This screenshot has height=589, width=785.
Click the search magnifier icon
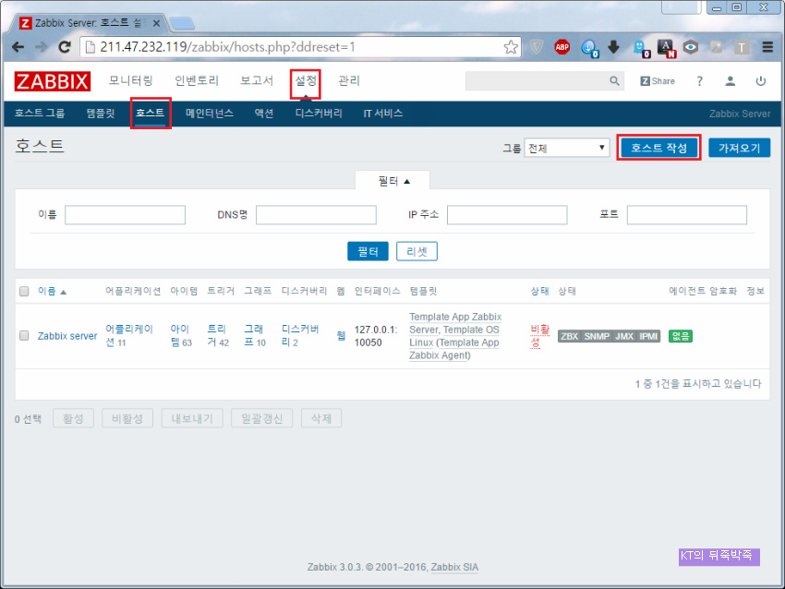pyautogui.click(x=614, y=81)
